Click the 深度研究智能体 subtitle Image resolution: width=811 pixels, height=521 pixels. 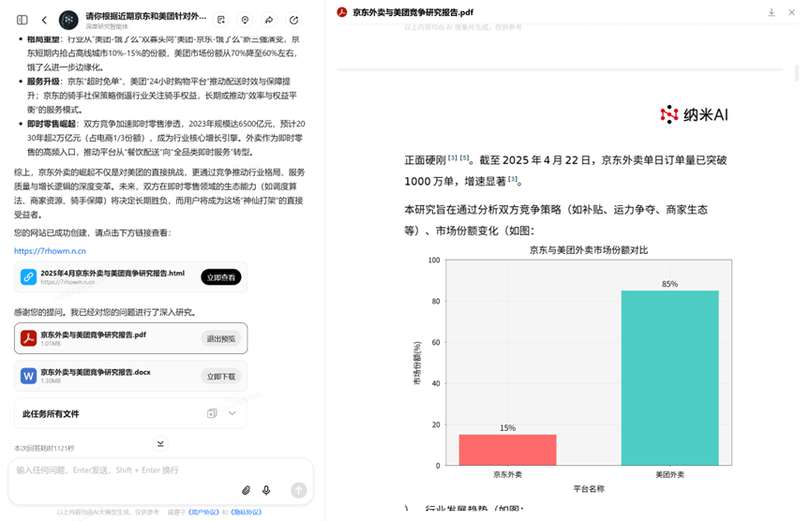tap(107, 26)
